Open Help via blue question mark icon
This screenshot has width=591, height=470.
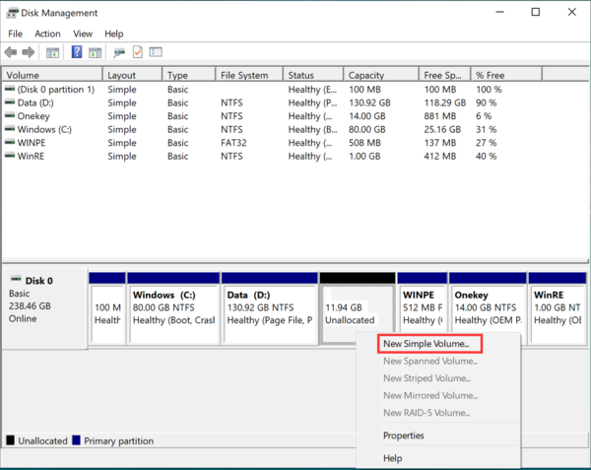tap(77, 52)
